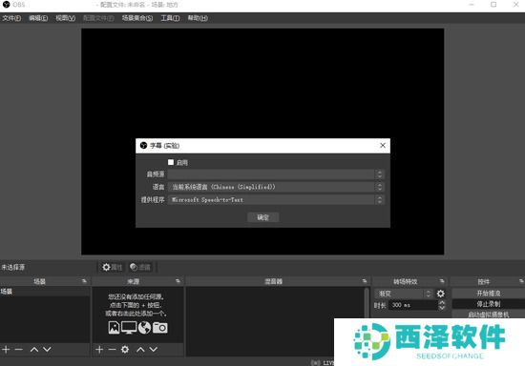Open source properties gear in sources toolbar

[x=125, y=349]
